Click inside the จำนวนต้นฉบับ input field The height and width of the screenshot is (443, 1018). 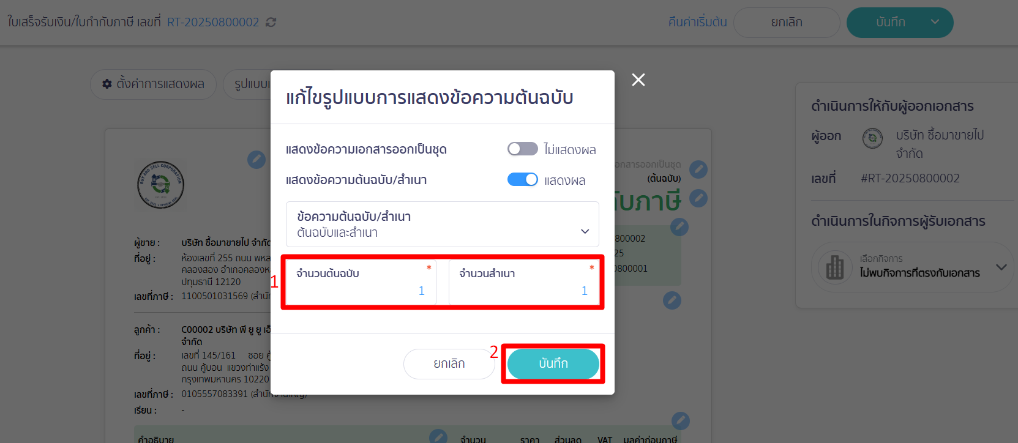tap(359, 288)
